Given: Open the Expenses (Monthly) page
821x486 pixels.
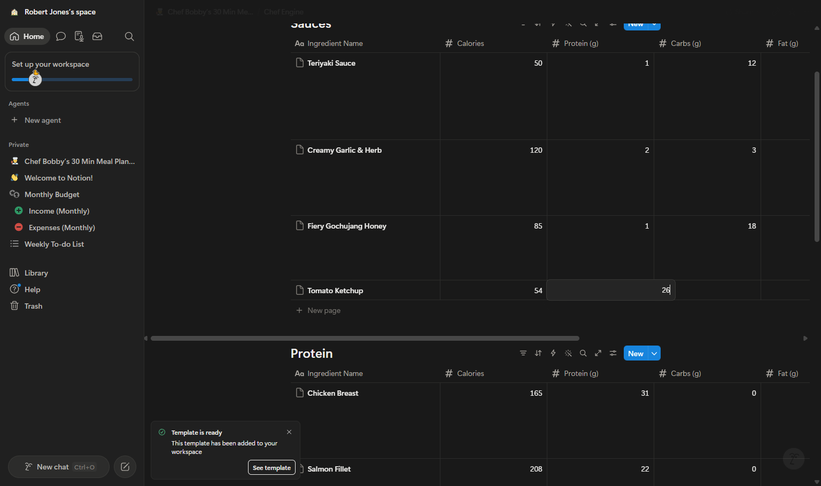Looking at the screenshot, I should (72, 228).
